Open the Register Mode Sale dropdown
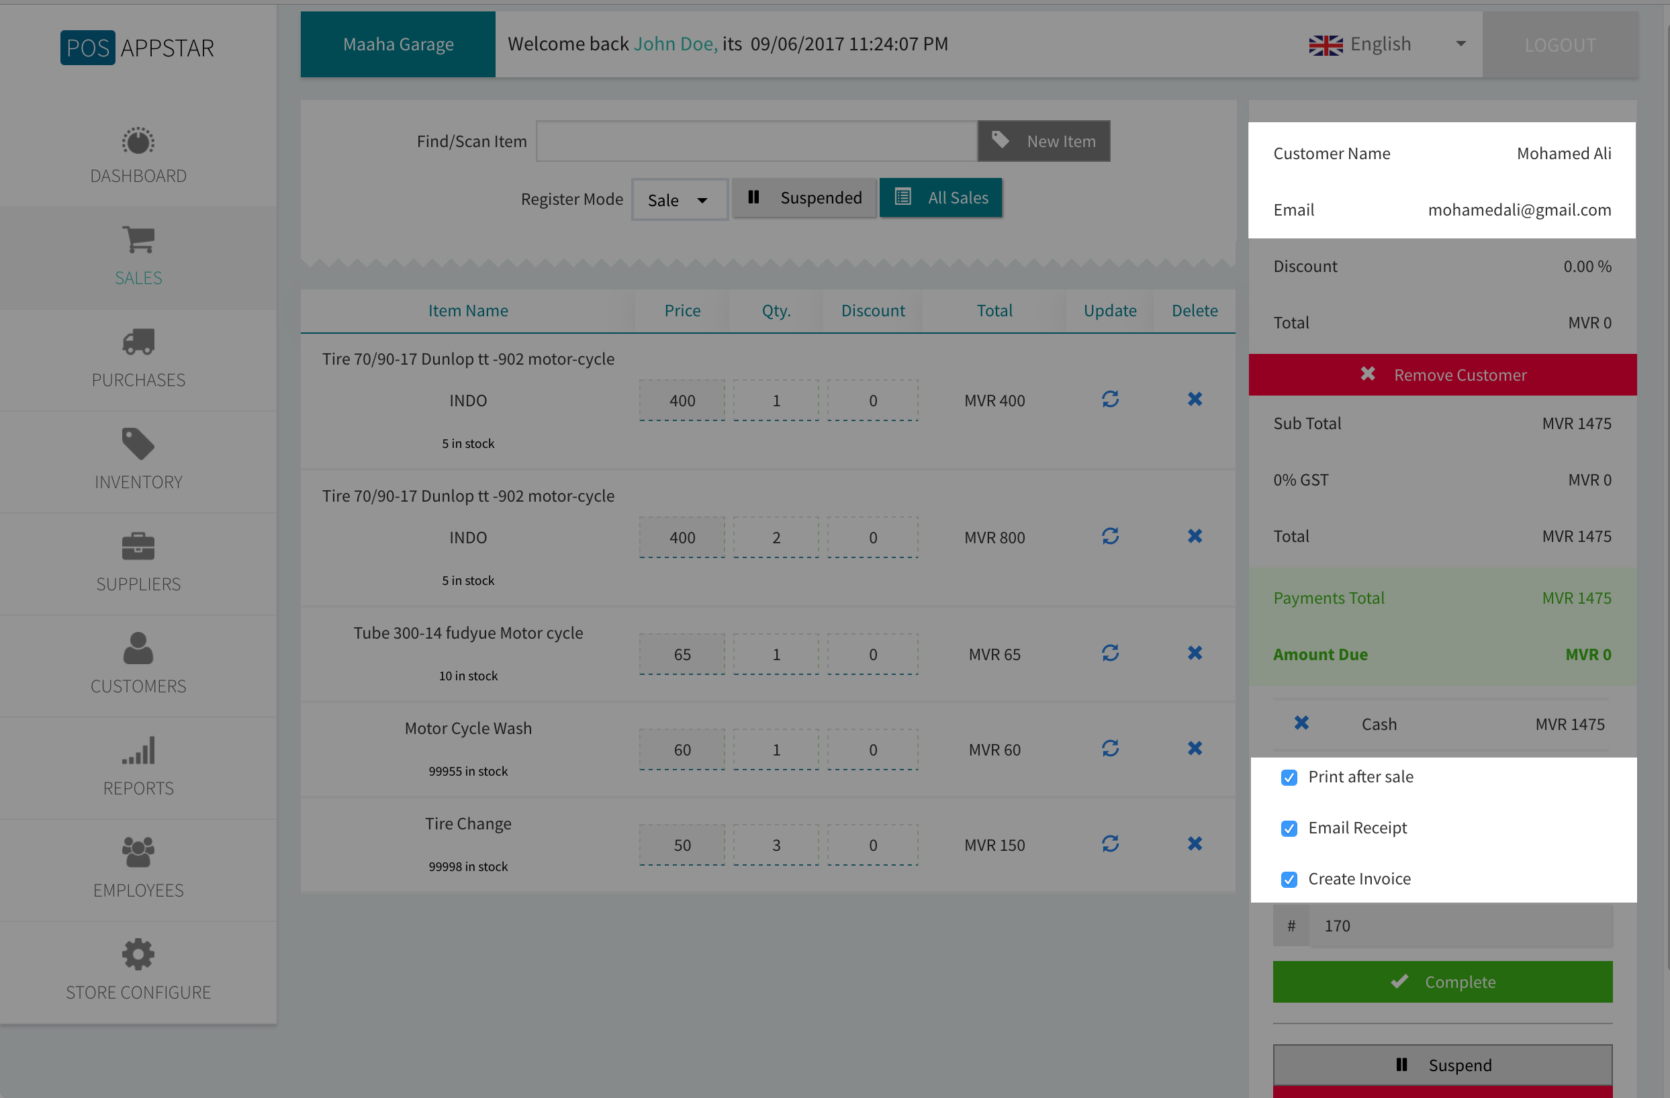Image resolution: width=1670 pixels, height=1098 pixels. [x=678, y=201]
